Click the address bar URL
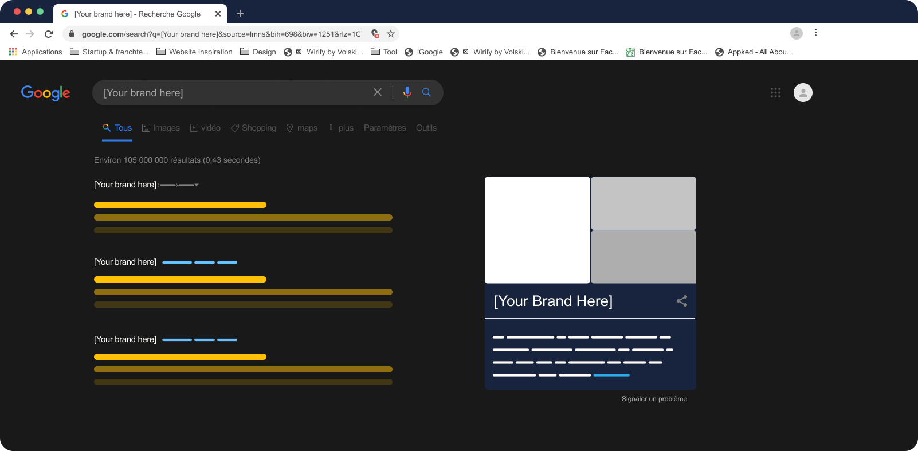Viewport: 918px width, 451px height. [221, 34]
